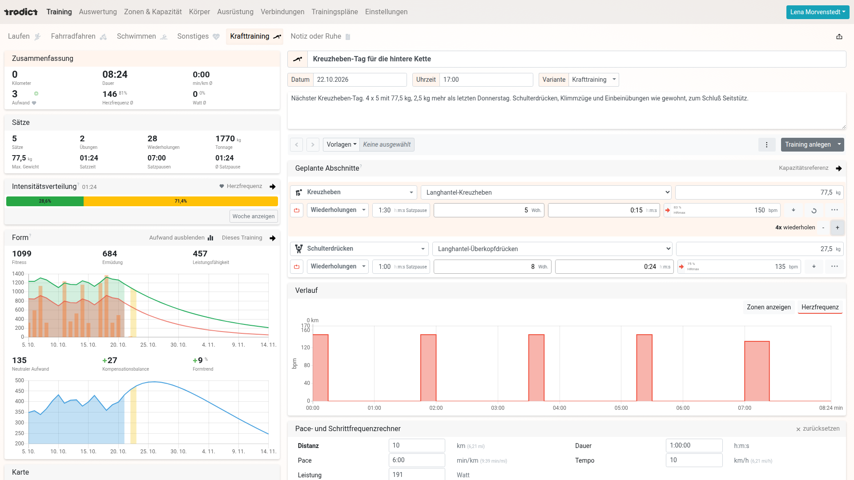
Task: Click the green segment of intensity bar
Action: click(45, 201)
